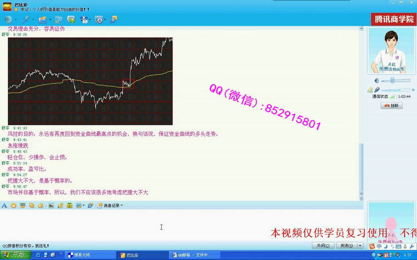The image size is (417, 260).
Task: Click the file transfer folder icon
Action: (x=42, y=19)
